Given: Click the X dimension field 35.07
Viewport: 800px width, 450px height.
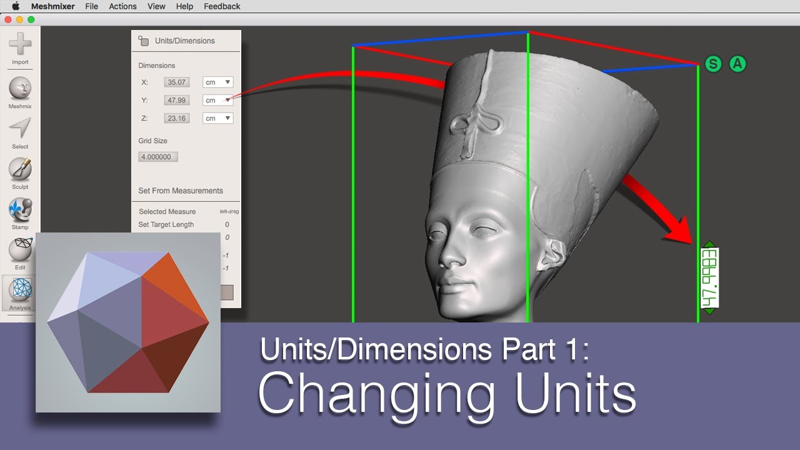Looking at the screenshot, I should 176,82.
